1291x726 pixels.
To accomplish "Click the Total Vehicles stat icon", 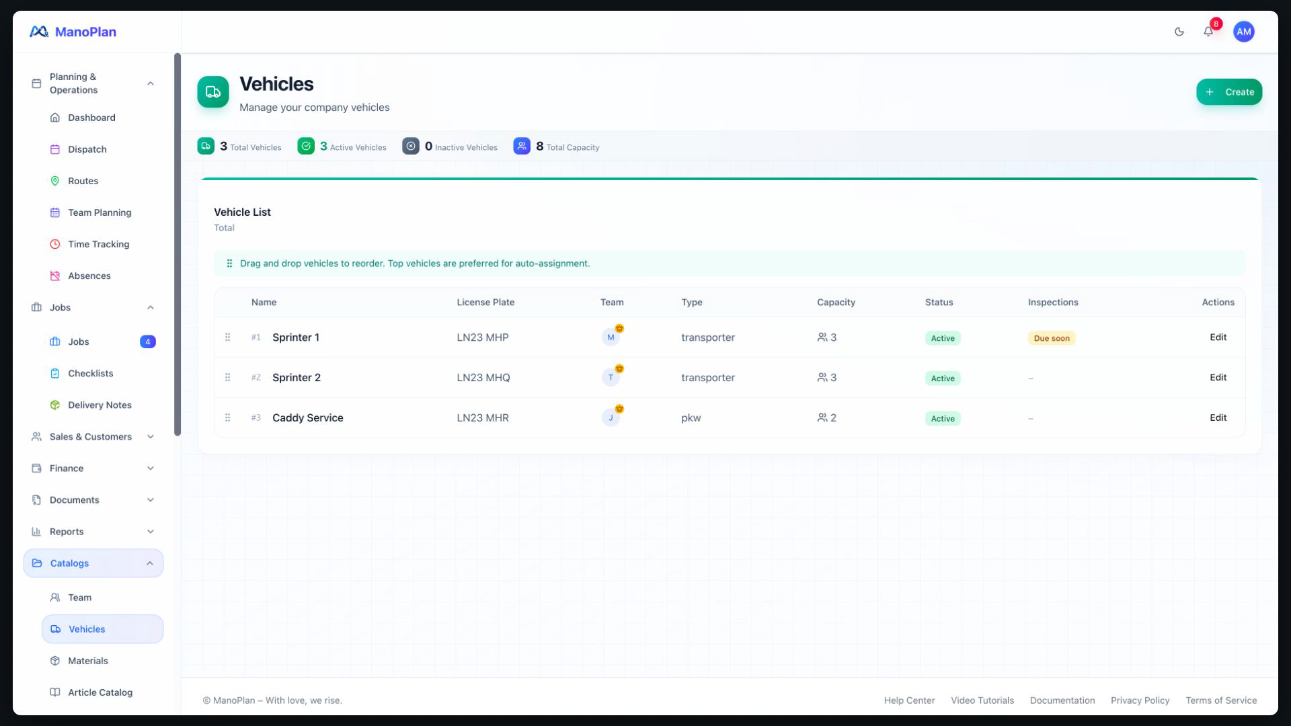I will (x=206, y=146).
